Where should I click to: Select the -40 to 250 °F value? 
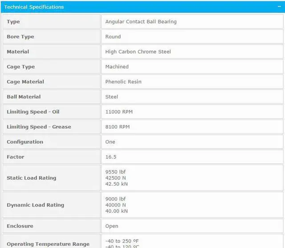point(122,241)
